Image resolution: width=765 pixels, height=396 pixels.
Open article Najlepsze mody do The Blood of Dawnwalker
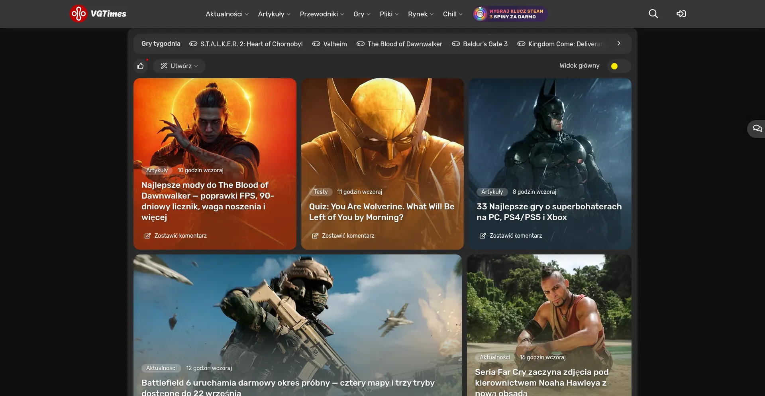tap(208, 201)
